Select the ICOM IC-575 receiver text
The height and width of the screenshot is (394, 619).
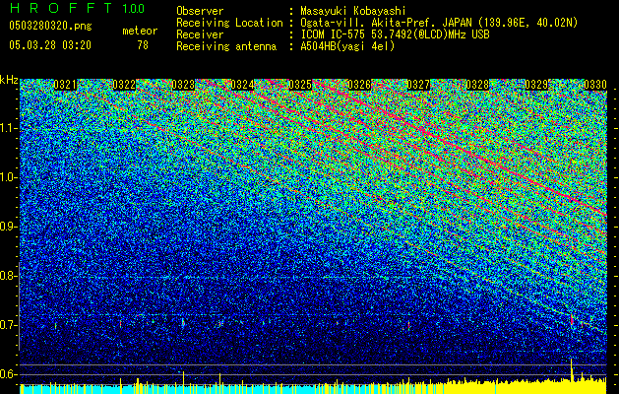[x=395, y=34]
